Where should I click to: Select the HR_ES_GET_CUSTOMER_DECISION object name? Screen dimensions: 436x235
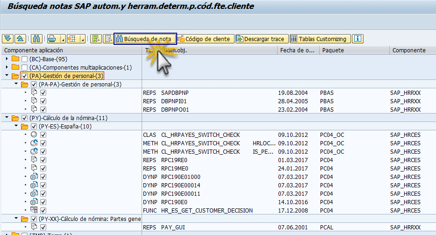pyautogui.click(x=207, y=211)
